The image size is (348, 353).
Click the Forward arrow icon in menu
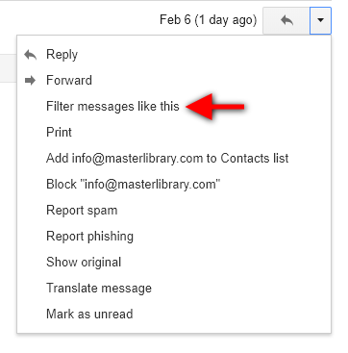coord(31,81)
